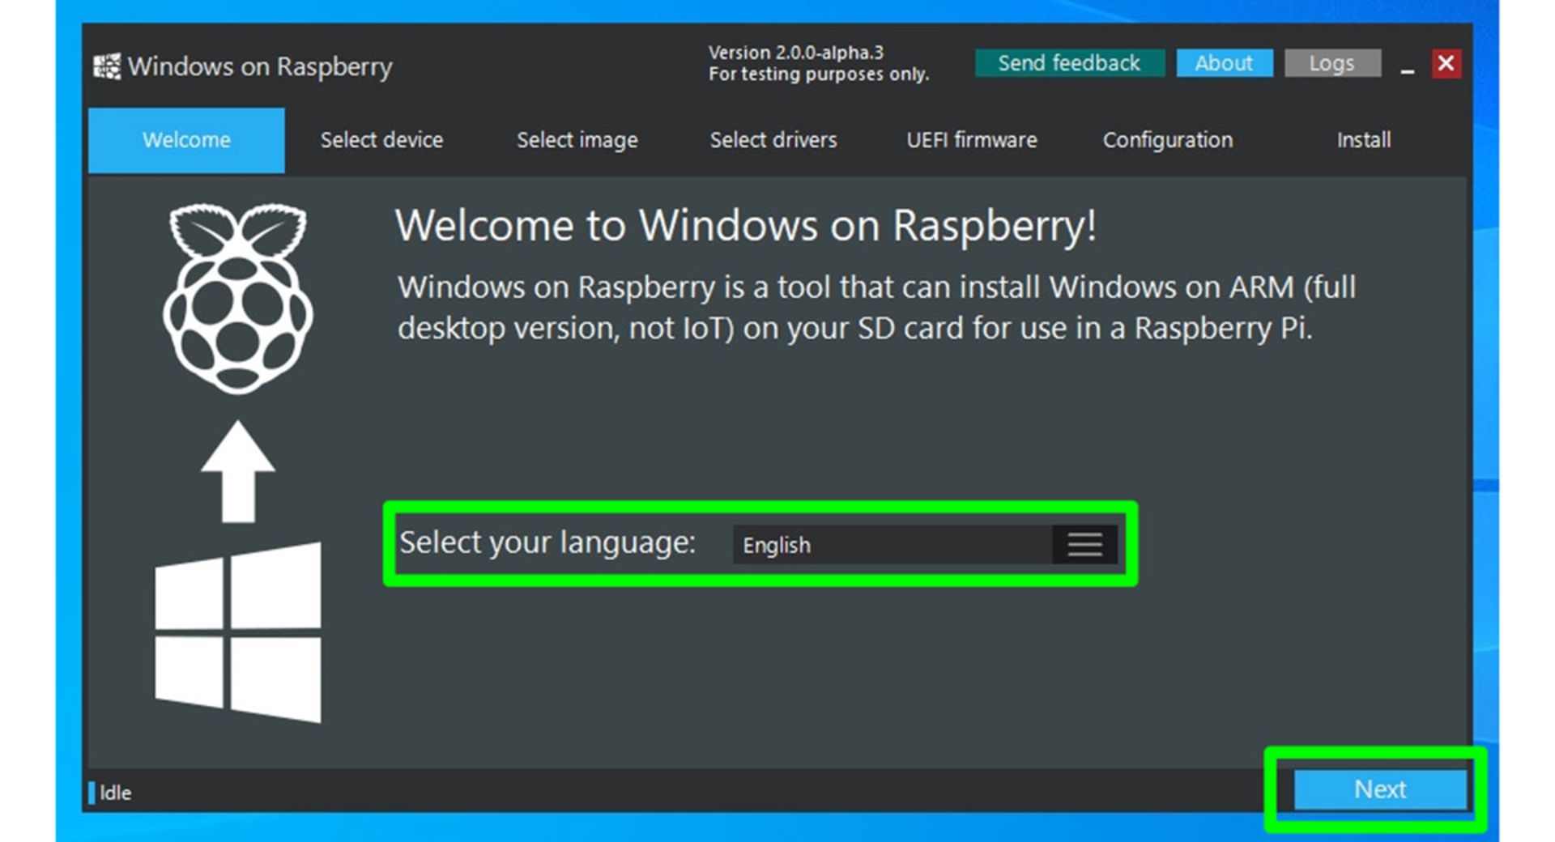The height and width of the screenshot is (842, 1555).
Task: Click the white Windows logo image
Action: [237, 632]
